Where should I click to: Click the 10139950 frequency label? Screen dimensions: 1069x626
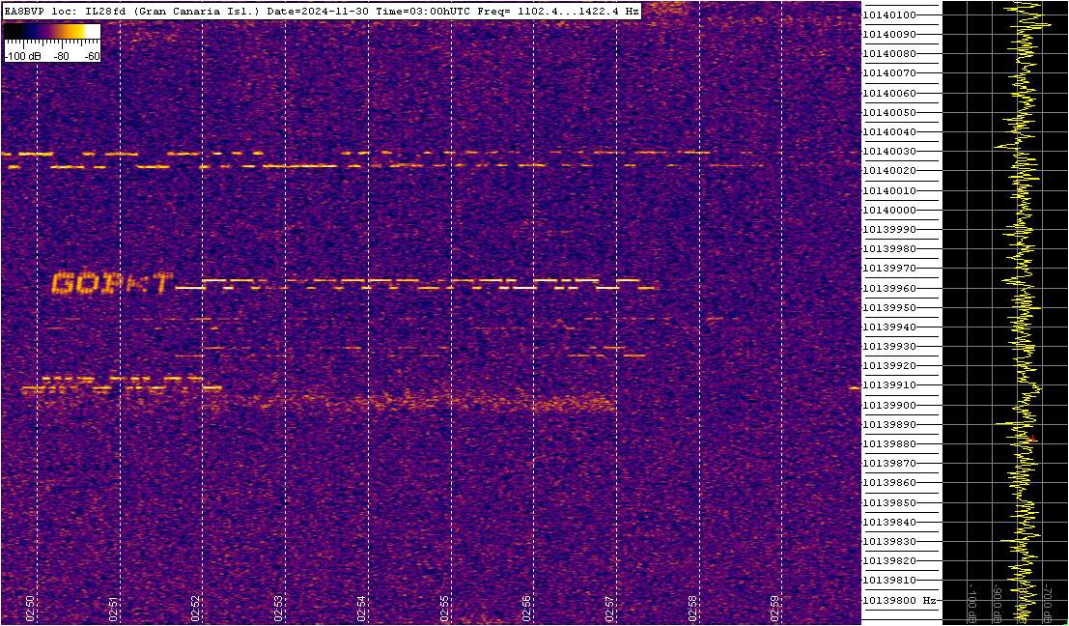pos(889,307)
